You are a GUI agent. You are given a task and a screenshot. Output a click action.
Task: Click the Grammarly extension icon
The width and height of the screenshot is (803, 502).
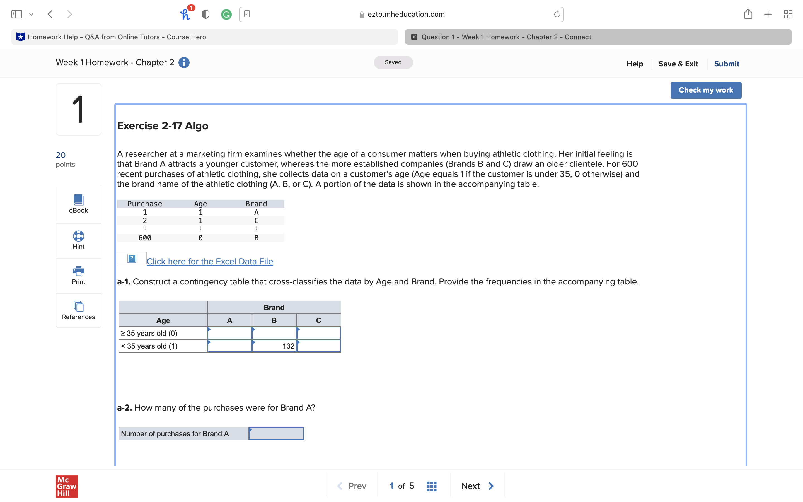pyautogui.click(x=226, y=14)
